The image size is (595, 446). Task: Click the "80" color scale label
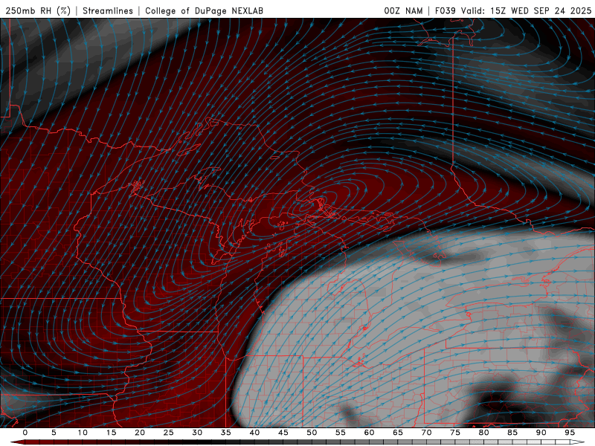pos(483,433)
